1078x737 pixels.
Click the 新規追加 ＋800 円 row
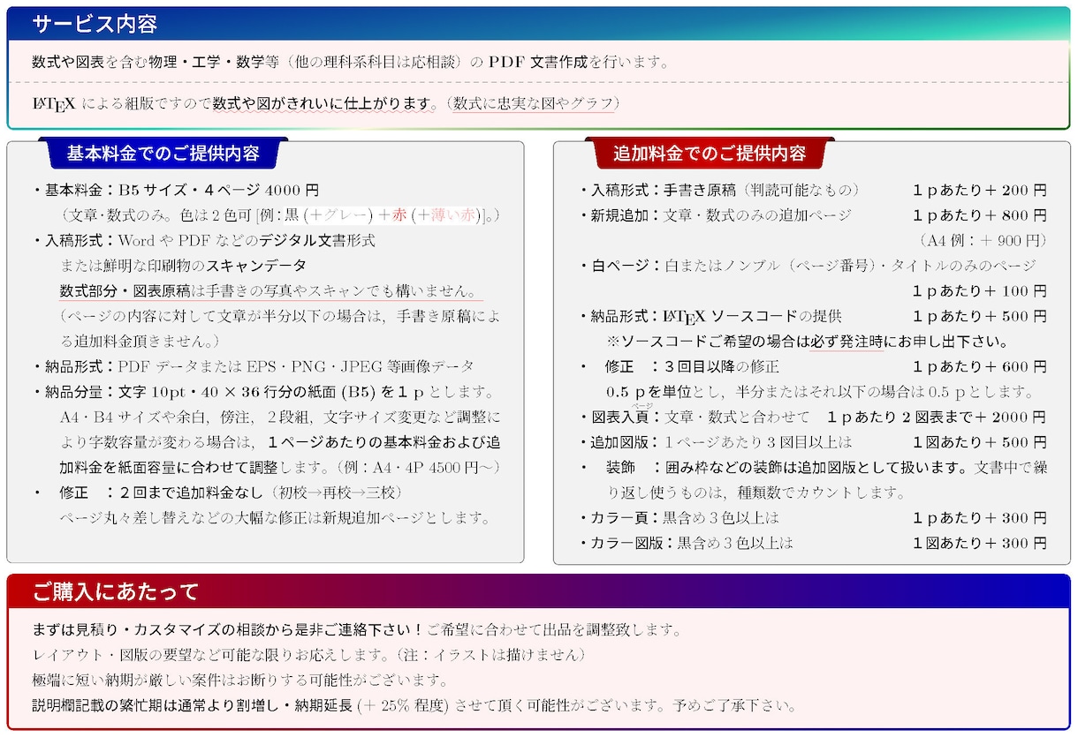[813, 214]
